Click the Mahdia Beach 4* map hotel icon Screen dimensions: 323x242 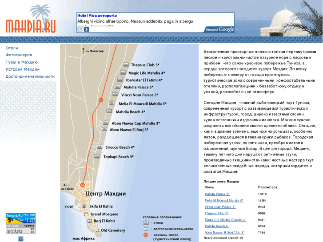click(109, 111)
